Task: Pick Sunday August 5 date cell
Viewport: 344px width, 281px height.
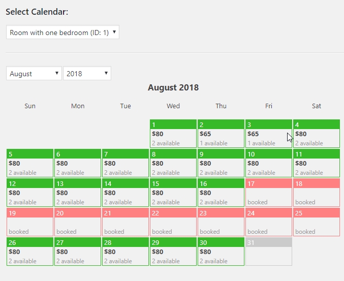Action: 30,163
